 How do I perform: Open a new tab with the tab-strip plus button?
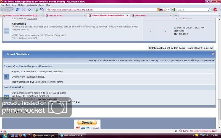(176, 15)
